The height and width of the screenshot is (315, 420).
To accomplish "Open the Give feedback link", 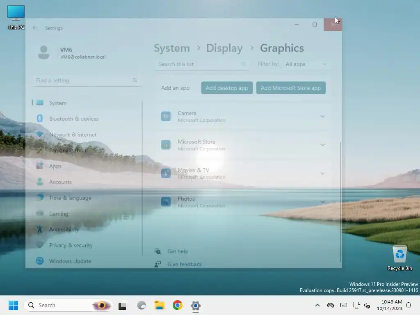I will pos(185,265).
